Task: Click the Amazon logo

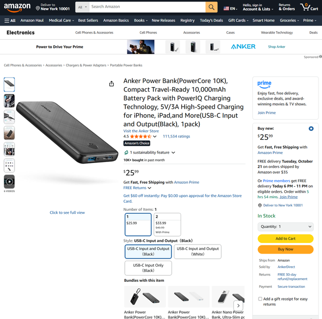Action: [x=17, y=7]
